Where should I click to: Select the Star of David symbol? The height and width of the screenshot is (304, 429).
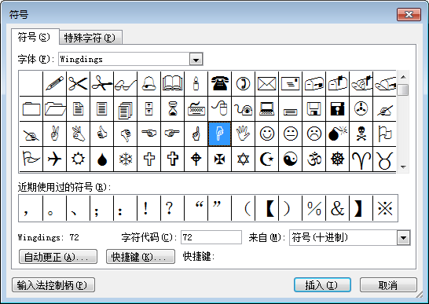point(243,159)
